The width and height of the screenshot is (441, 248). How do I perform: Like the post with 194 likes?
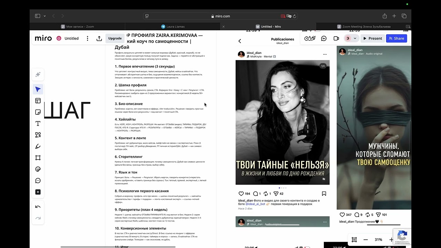click(241, 194)
